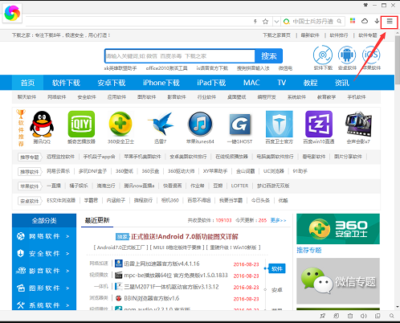Image resolution: width=400 pixels, height=323 pixels.
Task: Open the round 软件下载 disc icon
Action: click(x=323, y=55)
